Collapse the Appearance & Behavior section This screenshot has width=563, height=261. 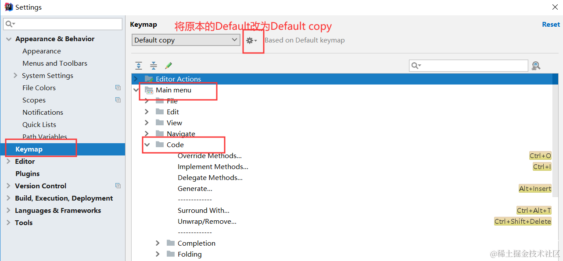8,39
